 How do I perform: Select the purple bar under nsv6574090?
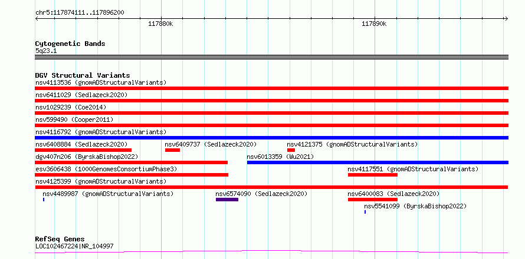[x=227, y=200]
